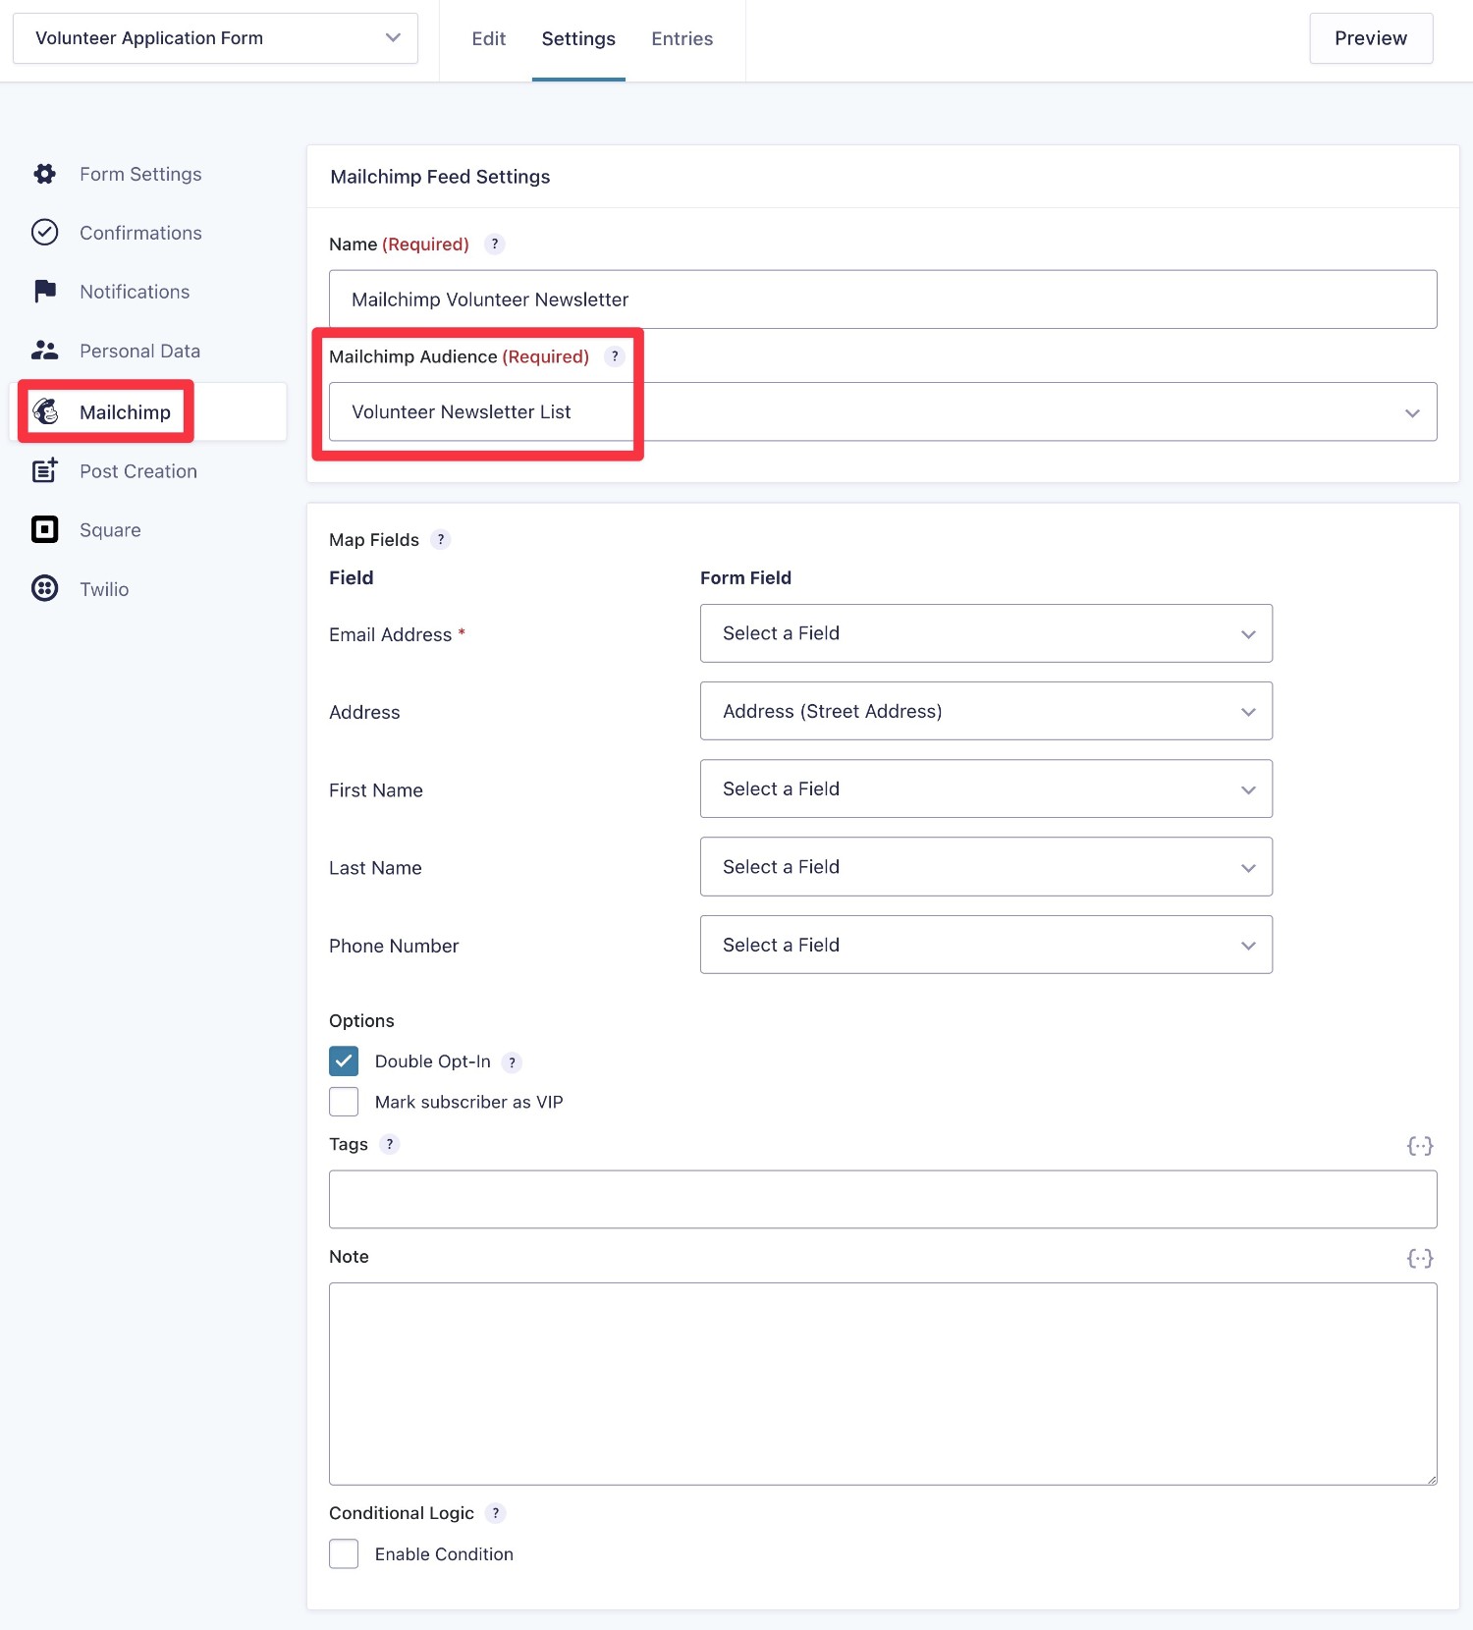This screenshot has height=1630, width=1473.
Task: Click the Notifications flag icon
Action: (45, 292)
